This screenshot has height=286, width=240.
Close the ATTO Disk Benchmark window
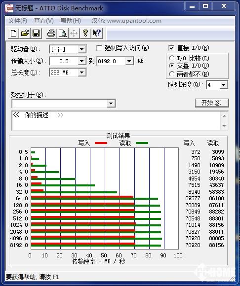pyautogui.click(x=224, y=6)
